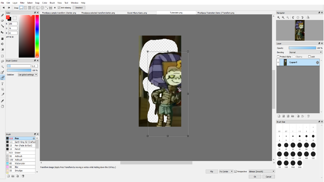The height and width of the screenshot is (182, 324).
Task: Enable the Protect Alpha checkbox
Action: (278, 57)
